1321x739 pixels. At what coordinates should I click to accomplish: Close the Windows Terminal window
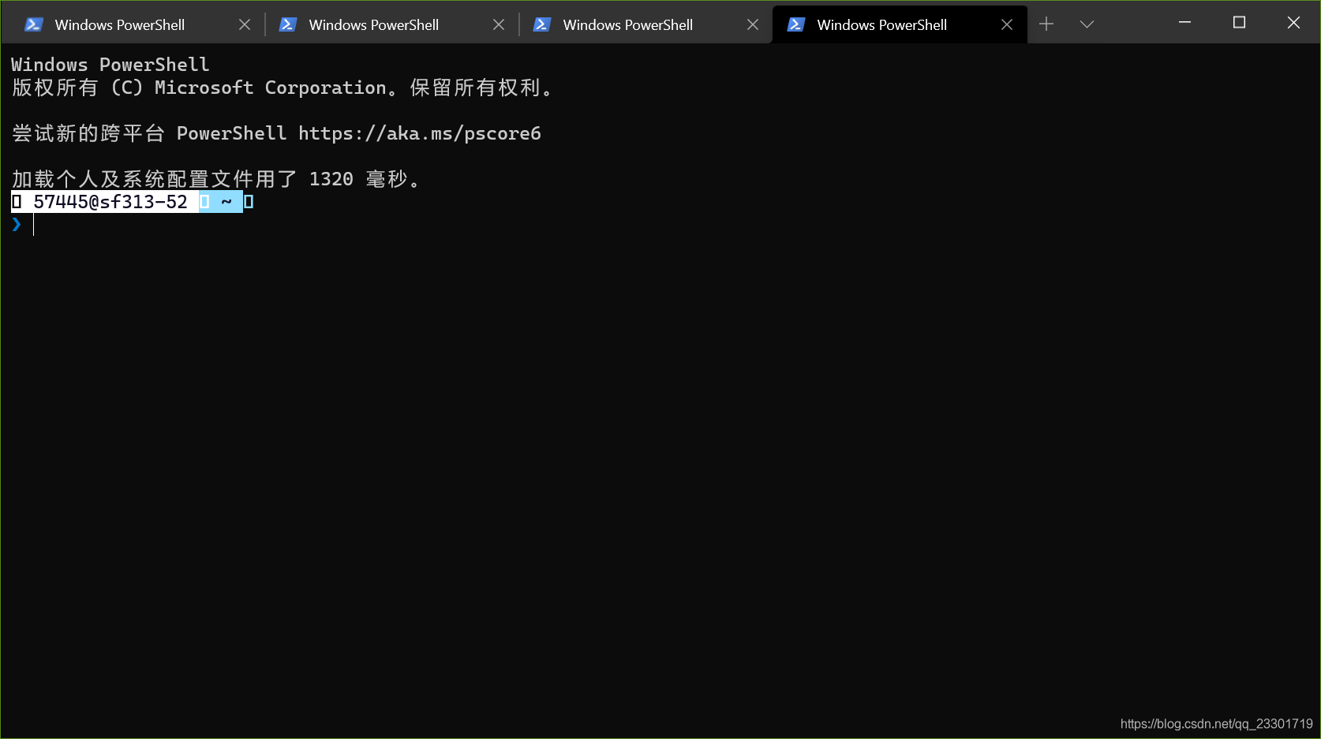[1293, 23]
